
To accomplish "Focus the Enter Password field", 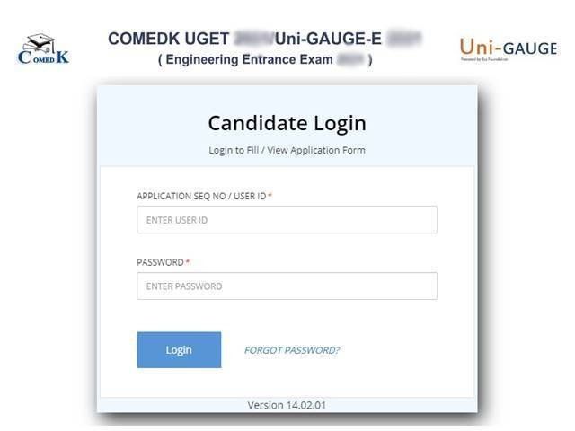I will tap(287, 286).
